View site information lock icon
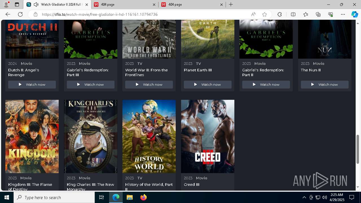 [x=36, y=14]
